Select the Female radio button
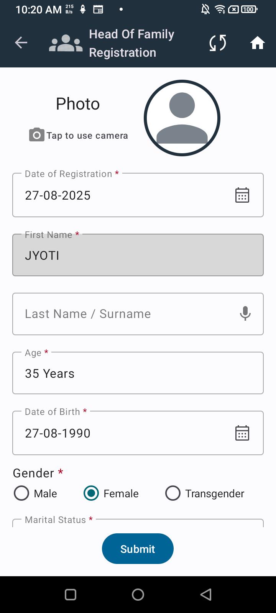 coord(91,493)
